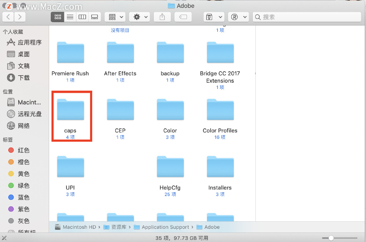Select the backup folder

tap(170, 53)
